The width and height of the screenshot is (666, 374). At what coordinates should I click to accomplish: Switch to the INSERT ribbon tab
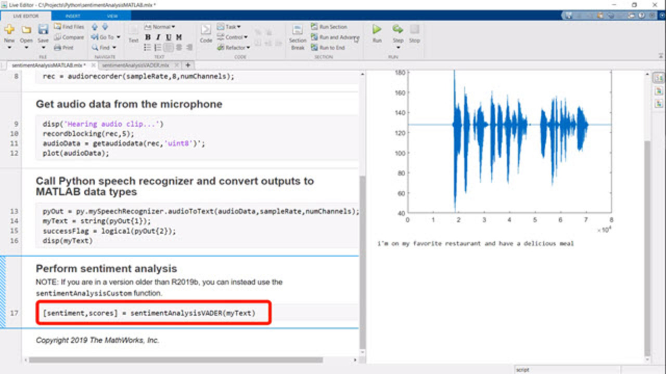click(73, 16)
